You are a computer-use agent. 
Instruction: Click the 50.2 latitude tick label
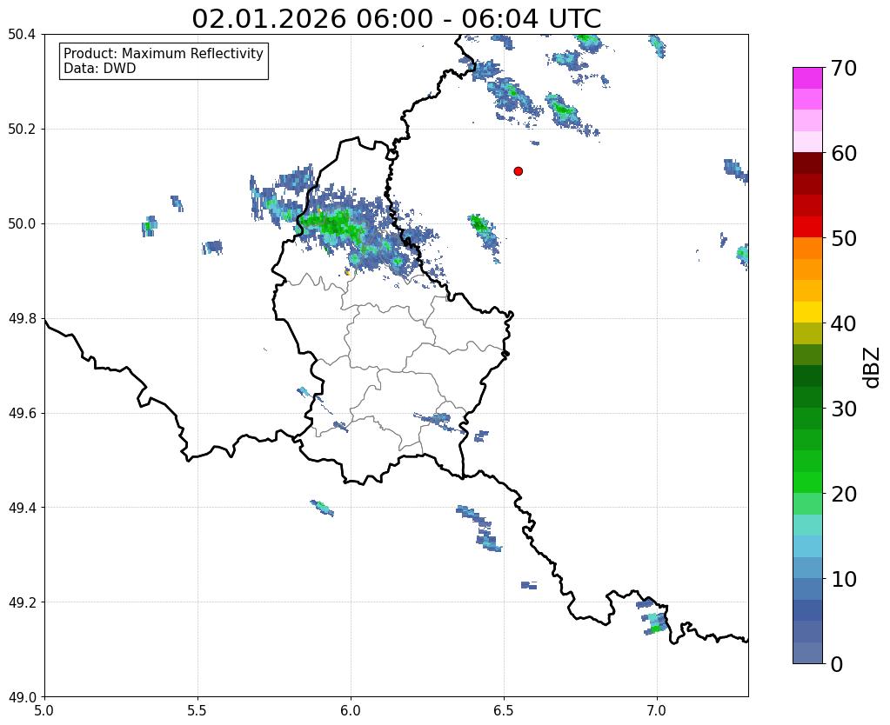click(22, 130)
